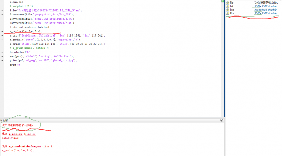Click the Rrs variable's array icon
282x156 pixels.
[227, 13]
